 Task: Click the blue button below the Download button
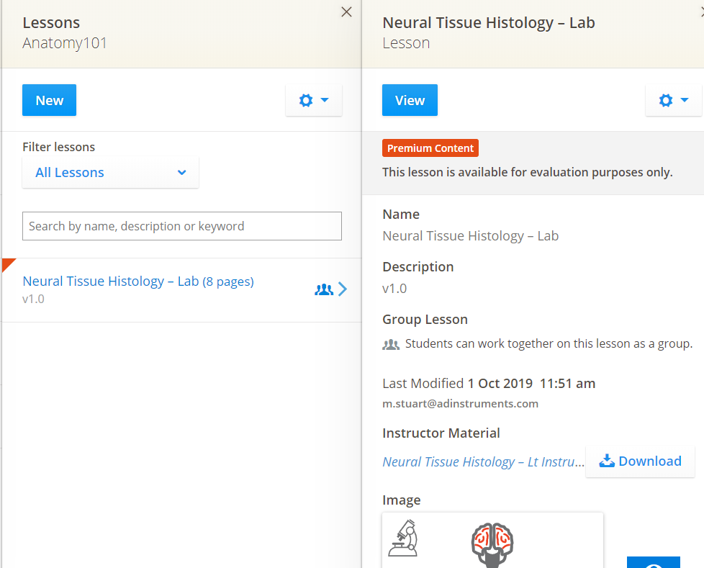coord(653,562)
